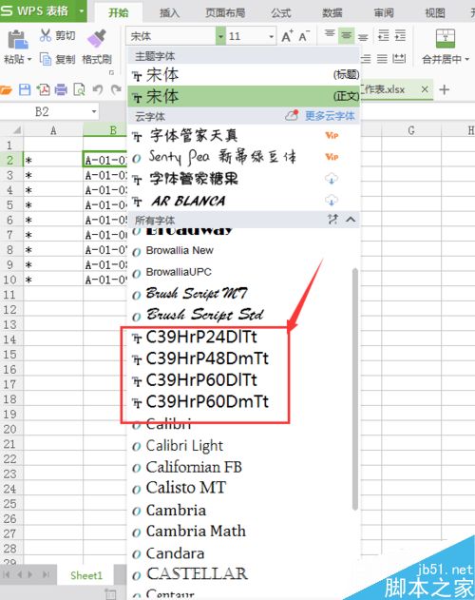Viewport: 475px width, 600px height.
Task: Click the column A header
Action: [53, 130]
